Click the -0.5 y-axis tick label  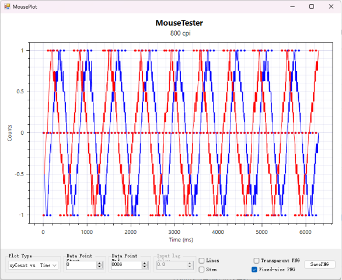pos(19,174)
